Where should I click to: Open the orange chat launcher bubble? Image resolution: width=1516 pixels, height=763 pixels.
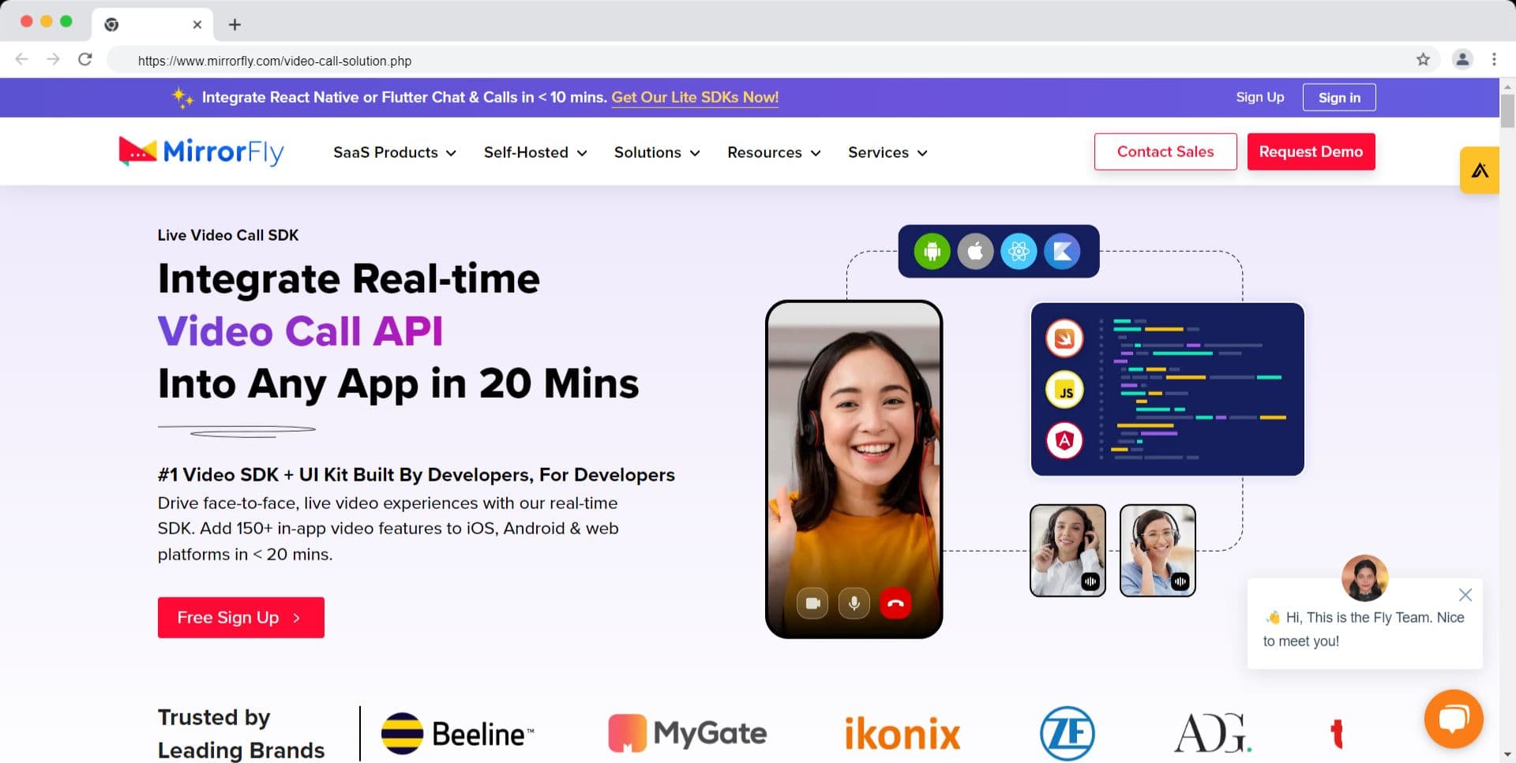[x=1454, y=719]
